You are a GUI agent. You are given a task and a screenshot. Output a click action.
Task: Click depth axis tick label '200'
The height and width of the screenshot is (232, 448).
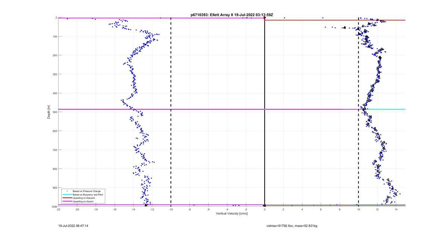click(x=55, y=55)
